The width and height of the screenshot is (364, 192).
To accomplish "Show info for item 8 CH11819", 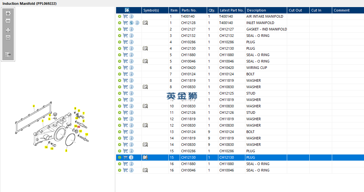I will (x=131, y=80).
